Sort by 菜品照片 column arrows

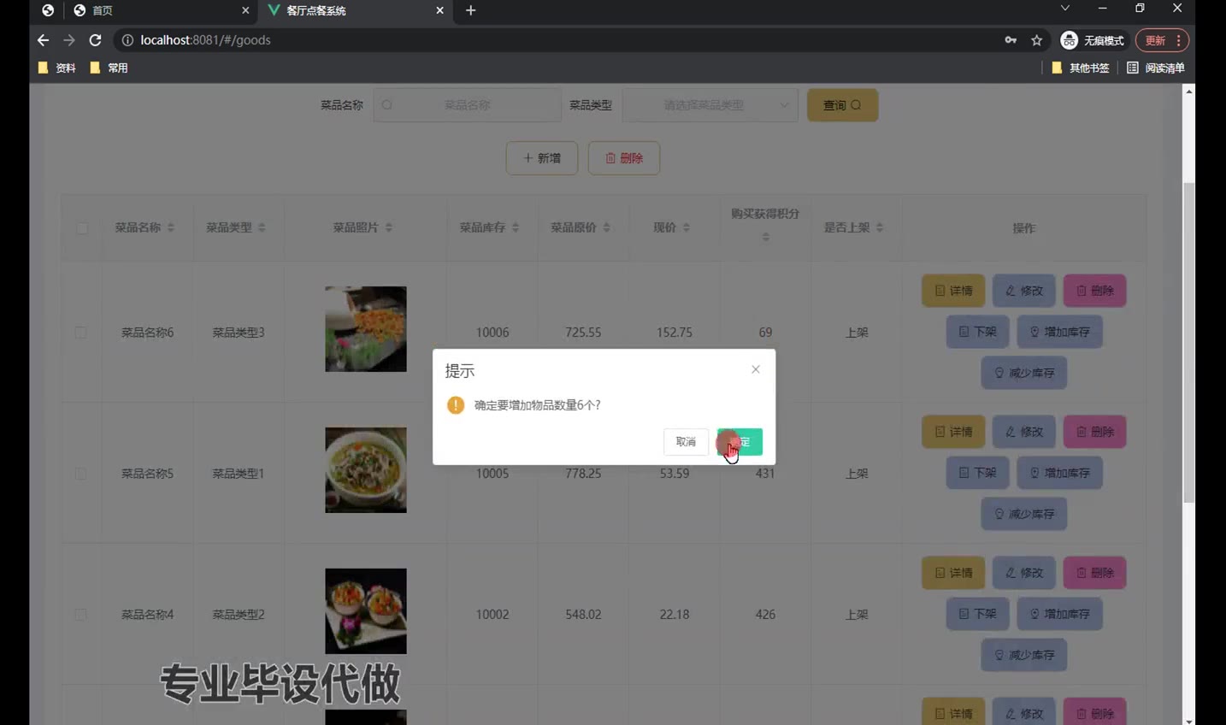[389, 227]
